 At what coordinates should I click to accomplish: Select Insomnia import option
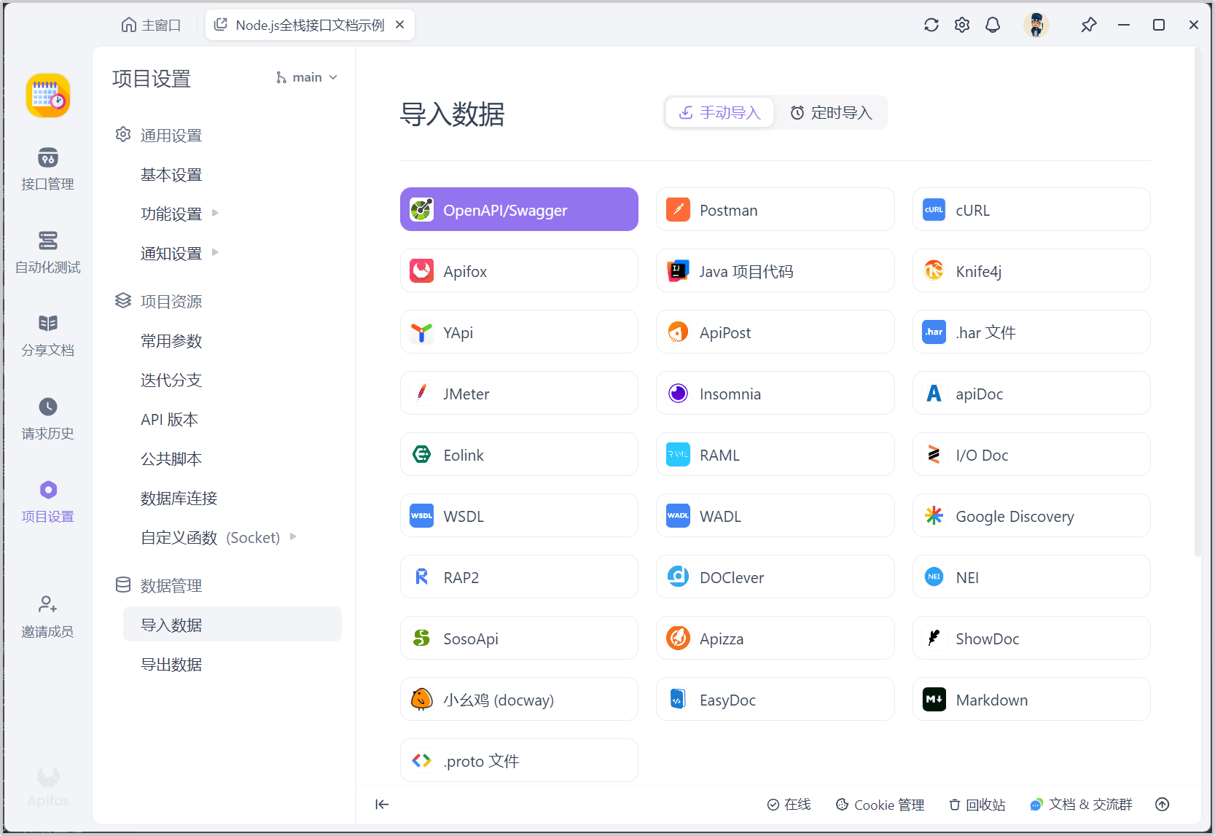pos(776,393)
